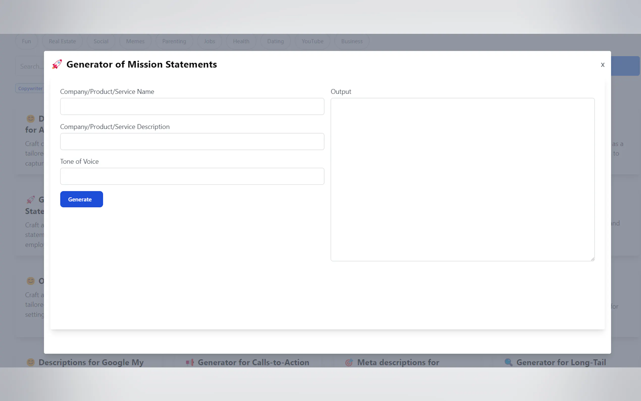Close the Mission Statements modal with X
The image size is (641, 401).
602,65
